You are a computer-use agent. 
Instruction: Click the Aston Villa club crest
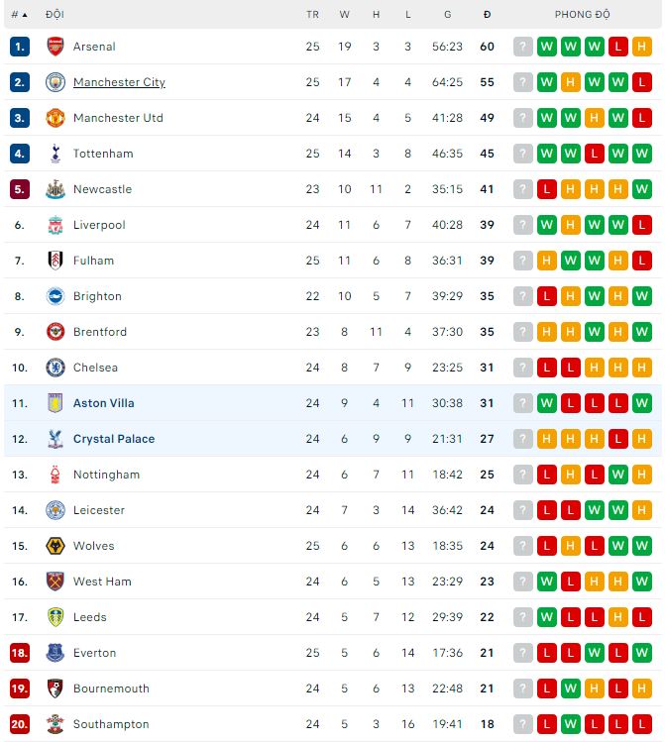55,403
